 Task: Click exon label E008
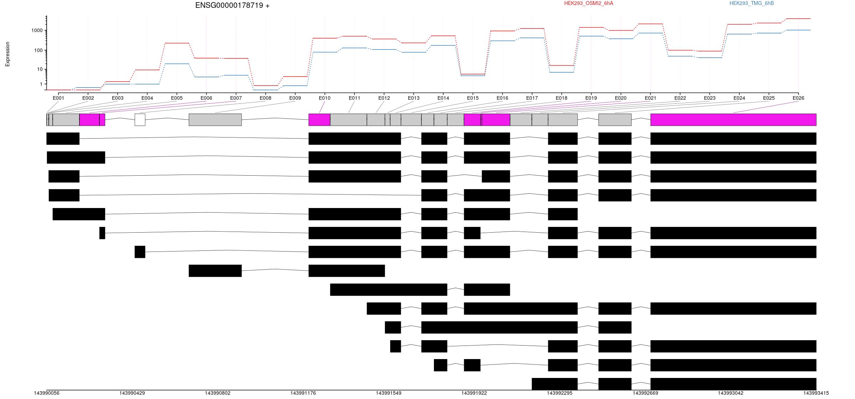tap(265, 98)
